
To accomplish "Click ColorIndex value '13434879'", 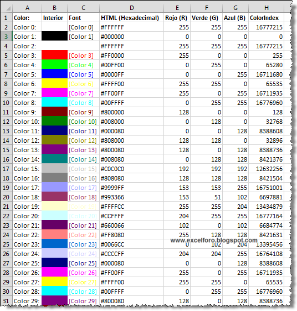I will pyautogui.click(x=267, y=207).
